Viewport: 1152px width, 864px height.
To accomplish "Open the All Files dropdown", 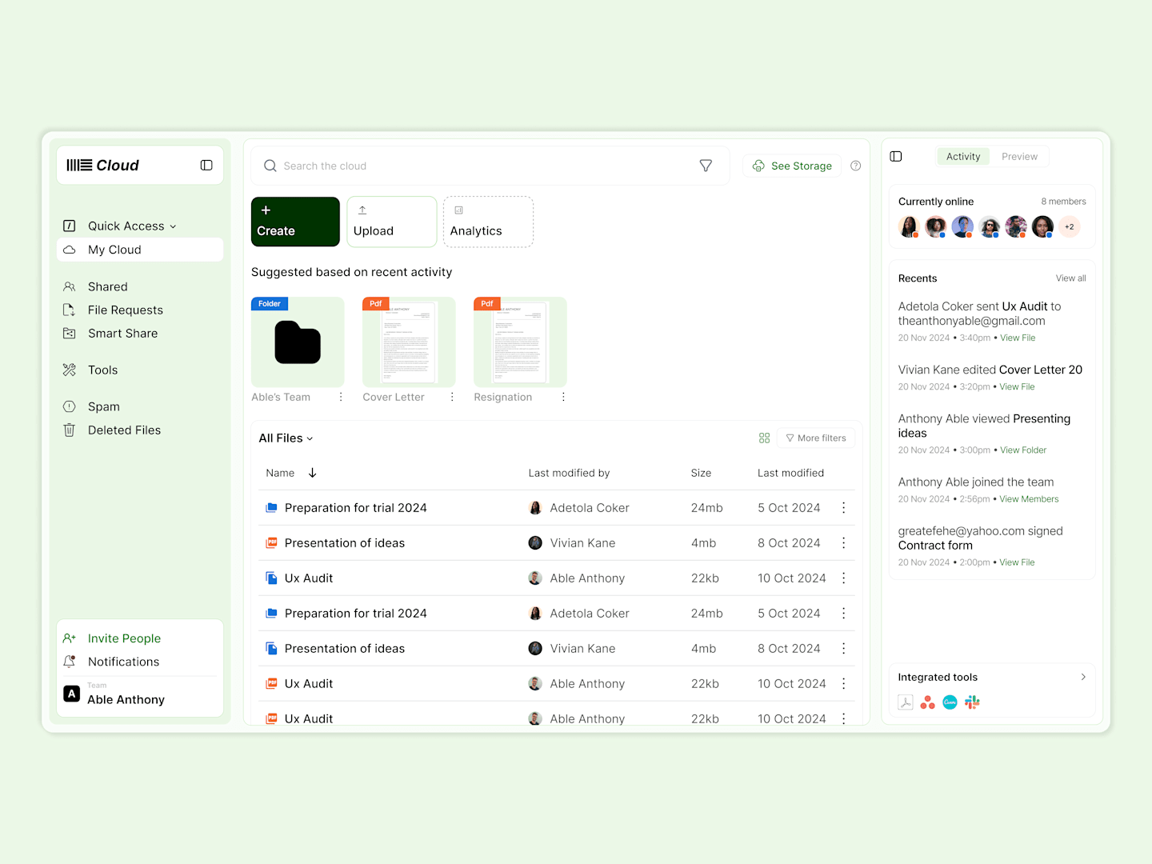I will pyautogui.click(x=286, y=438).
